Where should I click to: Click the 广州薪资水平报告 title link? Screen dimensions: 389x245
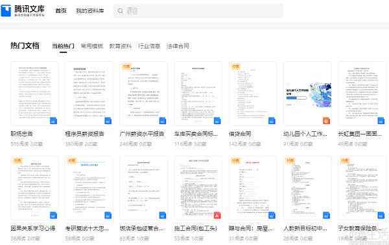point(142,134)
